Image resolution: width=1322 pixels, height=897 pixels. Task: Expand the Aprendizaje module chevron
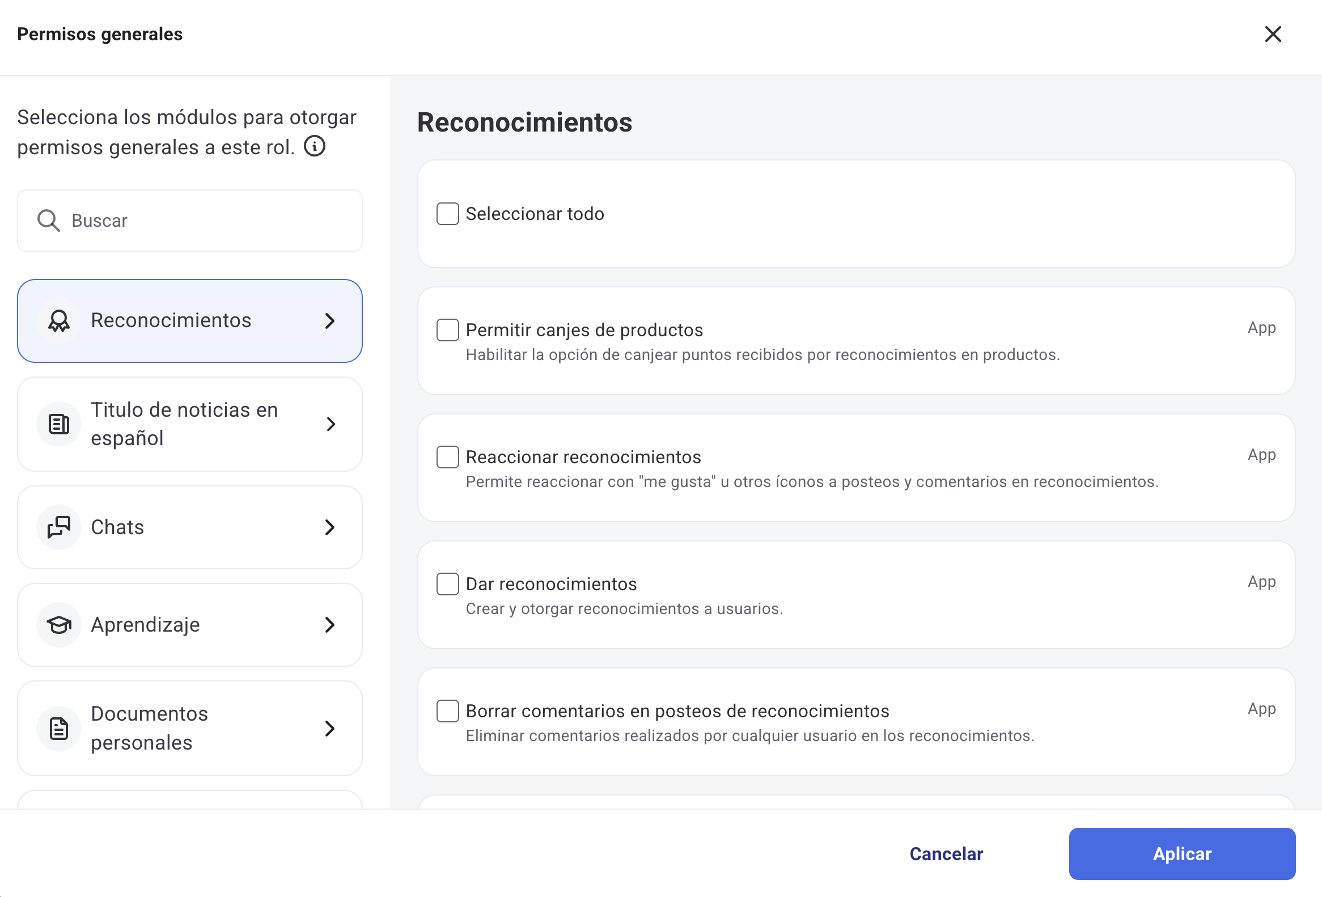[x=330, y=625]
